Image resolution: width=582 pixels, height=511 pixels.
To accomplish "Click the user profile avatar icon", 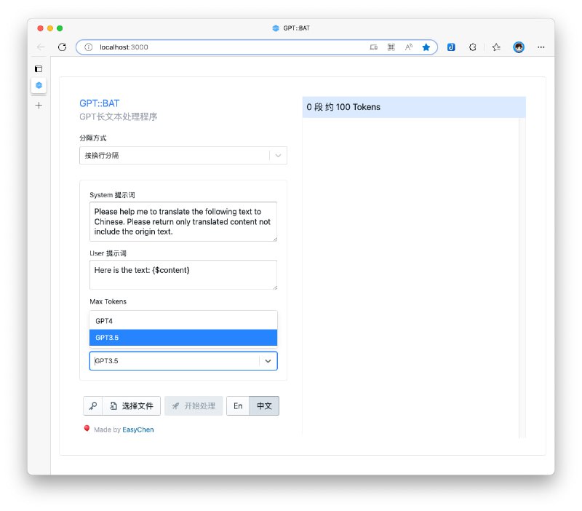I will click(x=519, y=47).
